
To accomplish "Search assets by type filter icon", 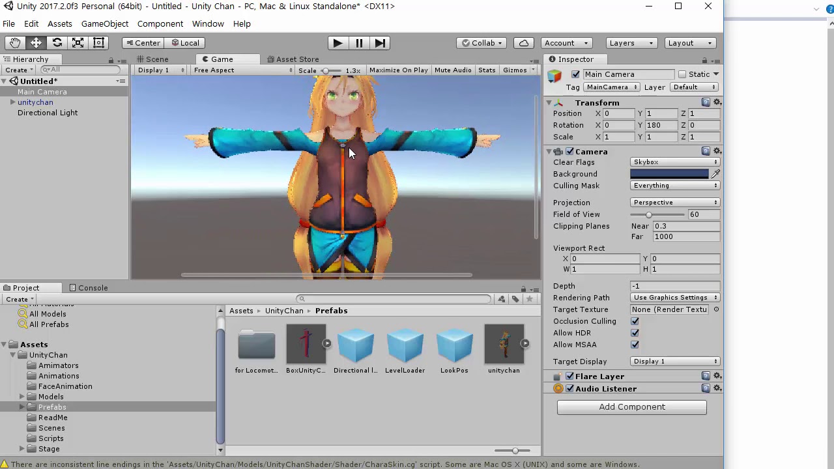I will click(501, 299).
